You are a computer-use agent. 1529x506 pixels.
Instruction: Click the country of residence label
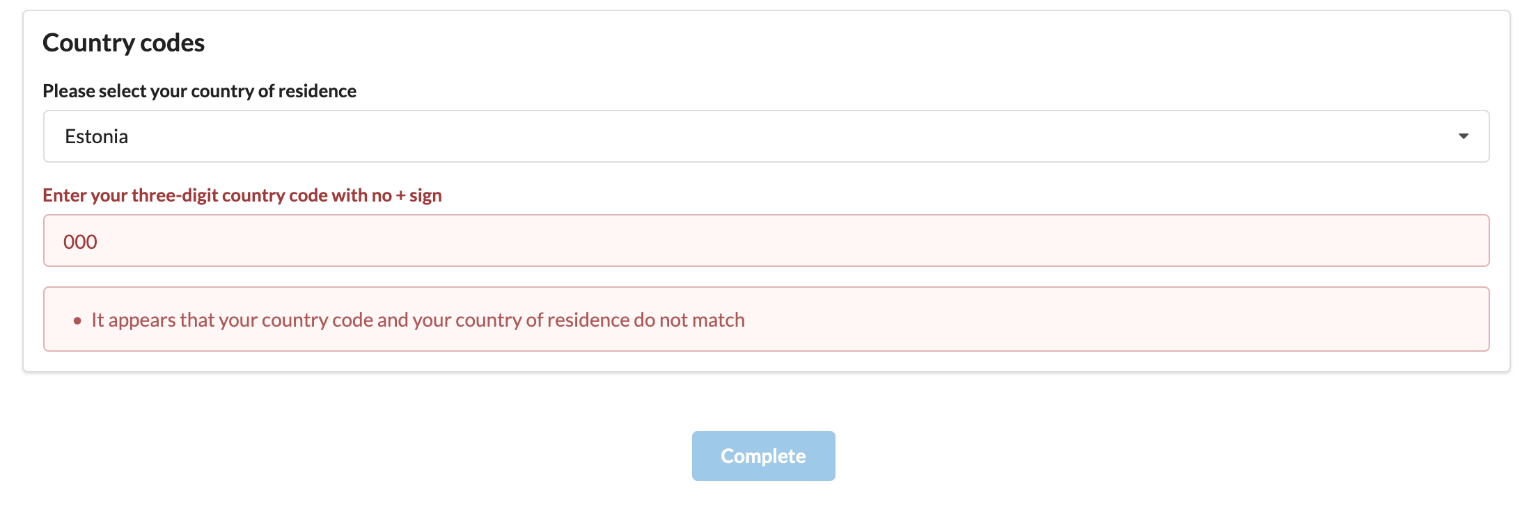click(x=199, y=90)
